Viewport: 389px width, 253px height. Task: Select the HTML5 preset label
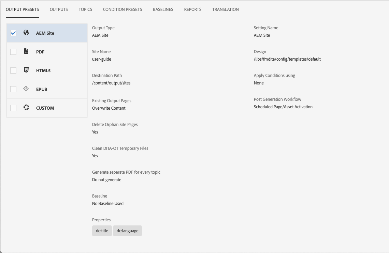[43, 70]
